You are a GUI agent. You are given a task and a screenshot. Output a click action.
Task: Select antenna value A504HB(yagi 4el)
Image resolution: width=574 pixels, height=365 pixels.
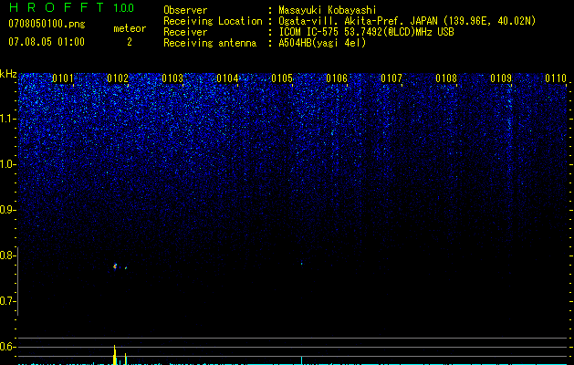pos(322,43)
